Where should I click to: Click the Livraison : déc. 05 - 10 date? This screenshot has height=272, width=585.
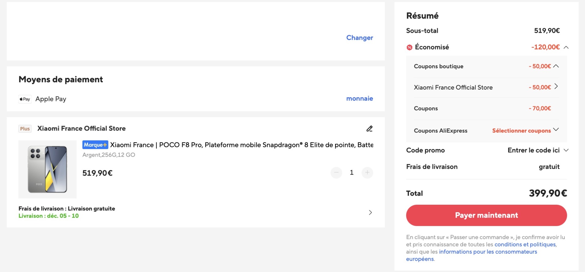(x=49, y=216)
